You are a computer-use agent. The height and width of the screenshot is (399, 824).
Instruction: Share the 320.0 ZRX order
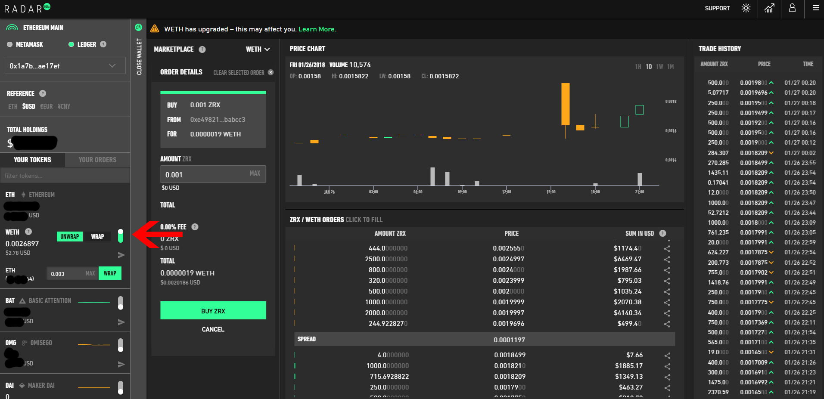pyautogui.click(x=667, y=281)
